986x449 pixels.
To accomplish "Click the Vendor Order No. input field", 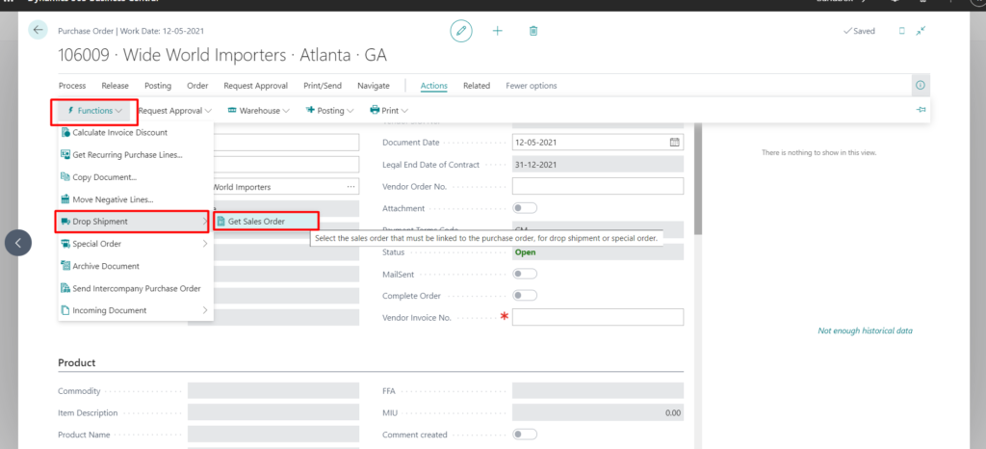I will pos(597,186).
